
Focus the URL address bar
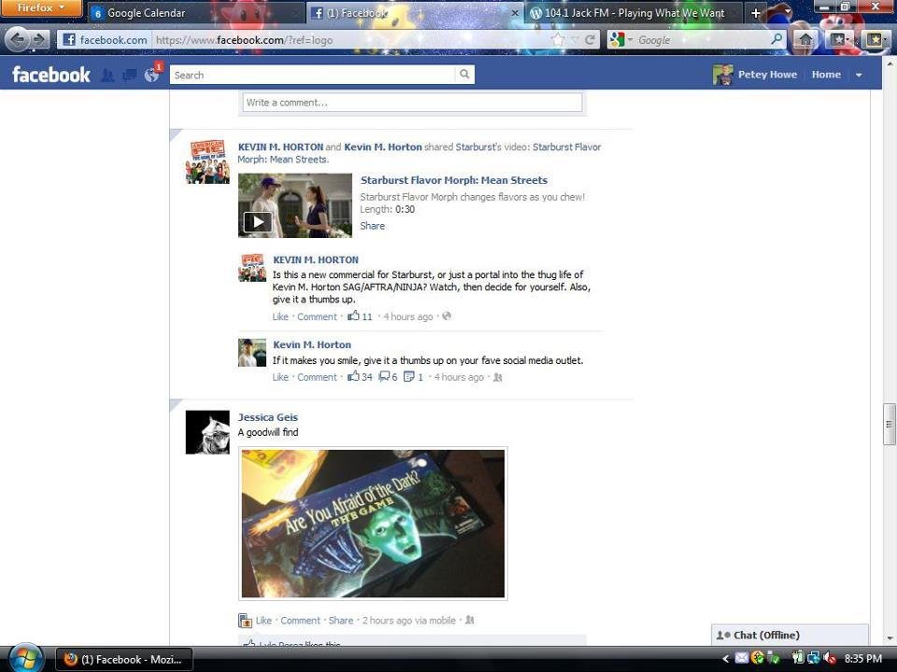pyautogui.click(x=349, y=40)
